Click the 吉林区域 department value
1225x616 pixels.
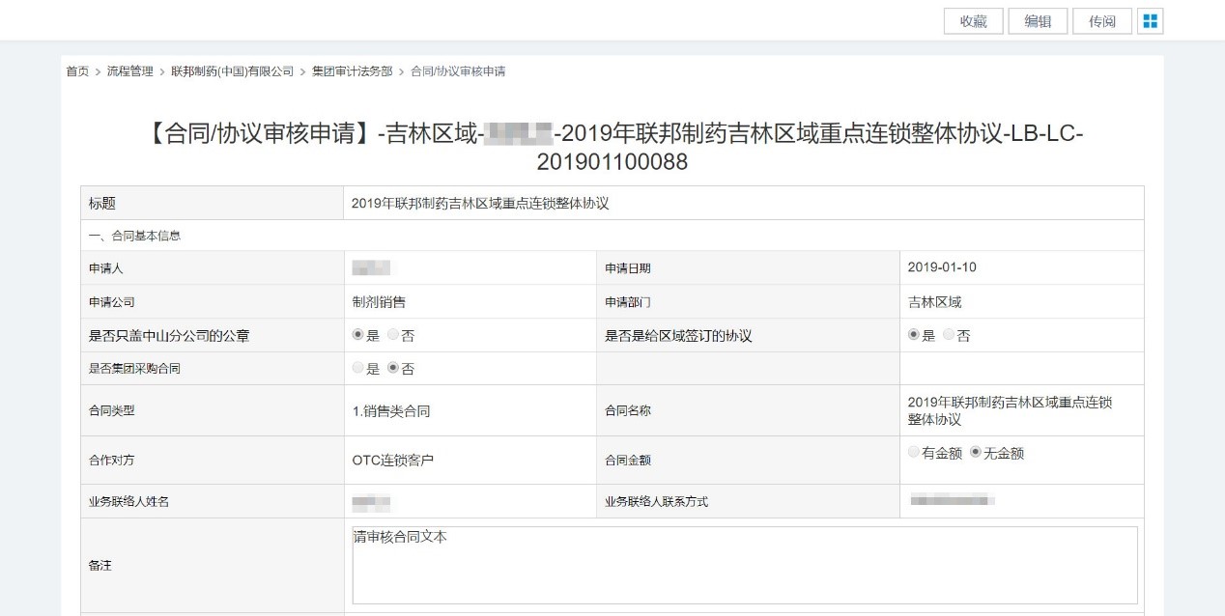(x=934, y=302)
